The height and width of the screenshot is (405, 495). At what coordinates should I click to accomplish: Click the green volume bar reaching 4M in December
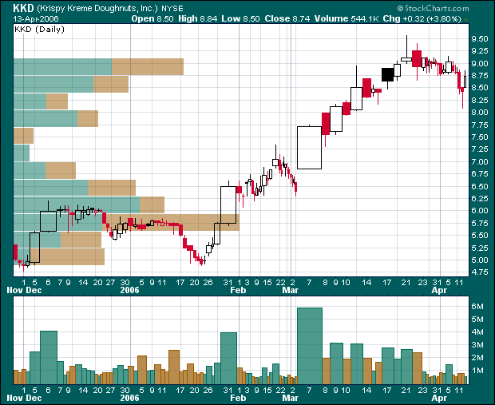(x=49, y=358)
